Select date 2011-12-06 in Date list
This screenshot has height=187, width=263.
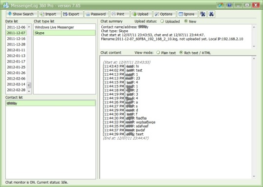tap(16, 27)
